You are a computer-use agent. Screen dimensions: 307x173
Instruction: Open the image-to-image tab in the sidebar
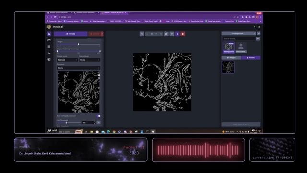click(x=49, y=40)
